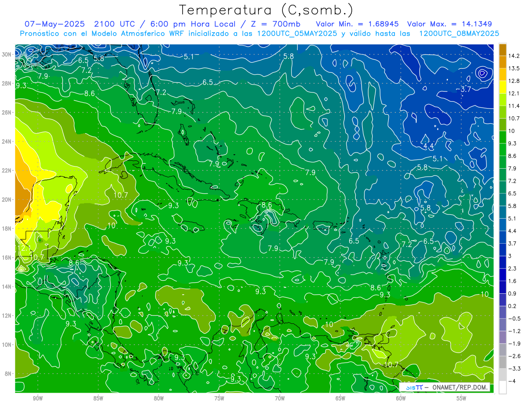Viewport: 523px width, 404px height.
Task: Click the '65W' longitude axis label
Action: [340, 398]
